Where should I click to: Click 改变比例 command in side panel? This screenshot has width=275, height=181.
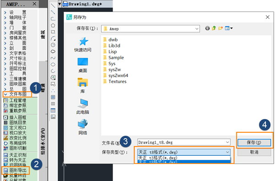15,138
